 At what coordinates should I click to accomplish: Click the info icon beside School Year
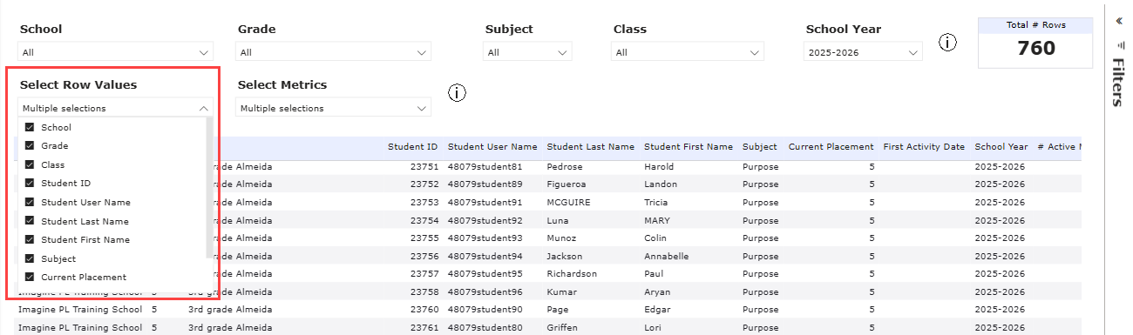(948, 42)
